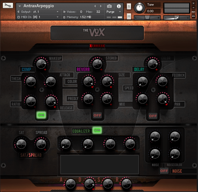This screenshot has width=198, height=192.
Task: Toggle the PV button
Action: [193, 16]
